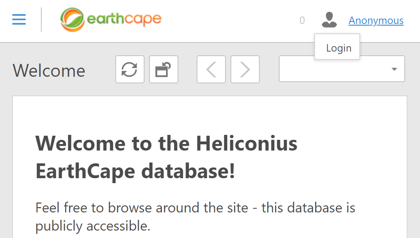This screenshot has width=420, height=238.
Task: Click the earthcape wordmark text
Action: [x=124, y=19]
